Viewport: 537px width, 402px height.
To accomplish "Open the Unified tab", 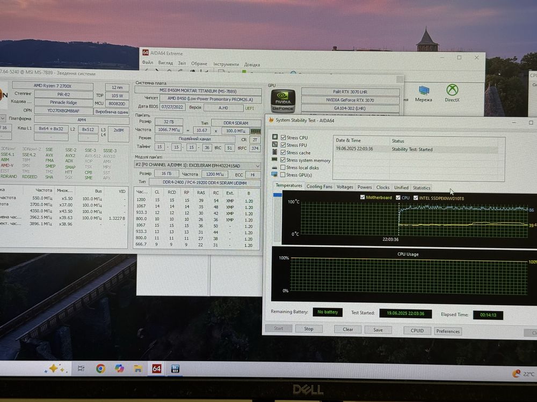I will click(401, 188).
